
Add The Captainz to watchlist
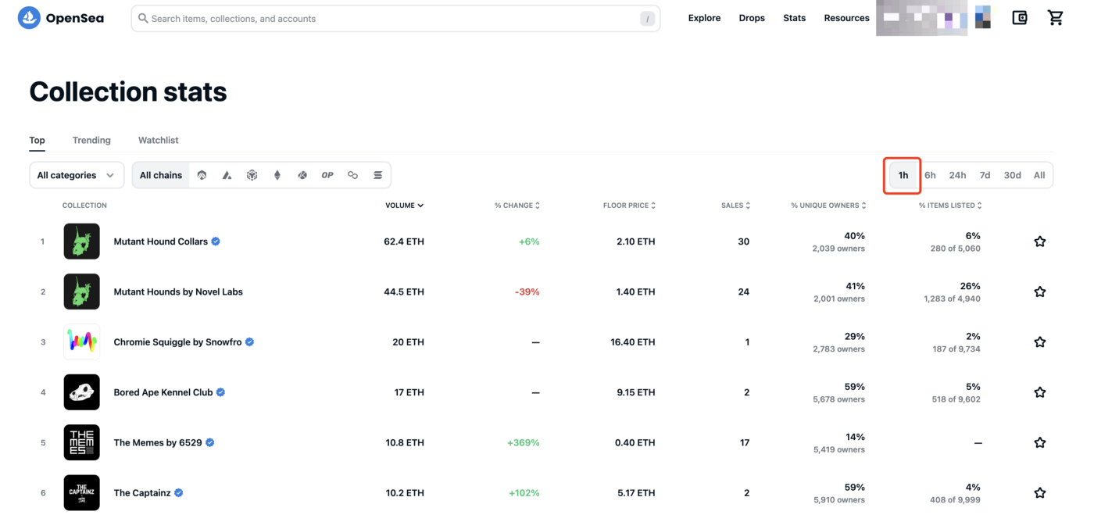[x=1039, y=492]
